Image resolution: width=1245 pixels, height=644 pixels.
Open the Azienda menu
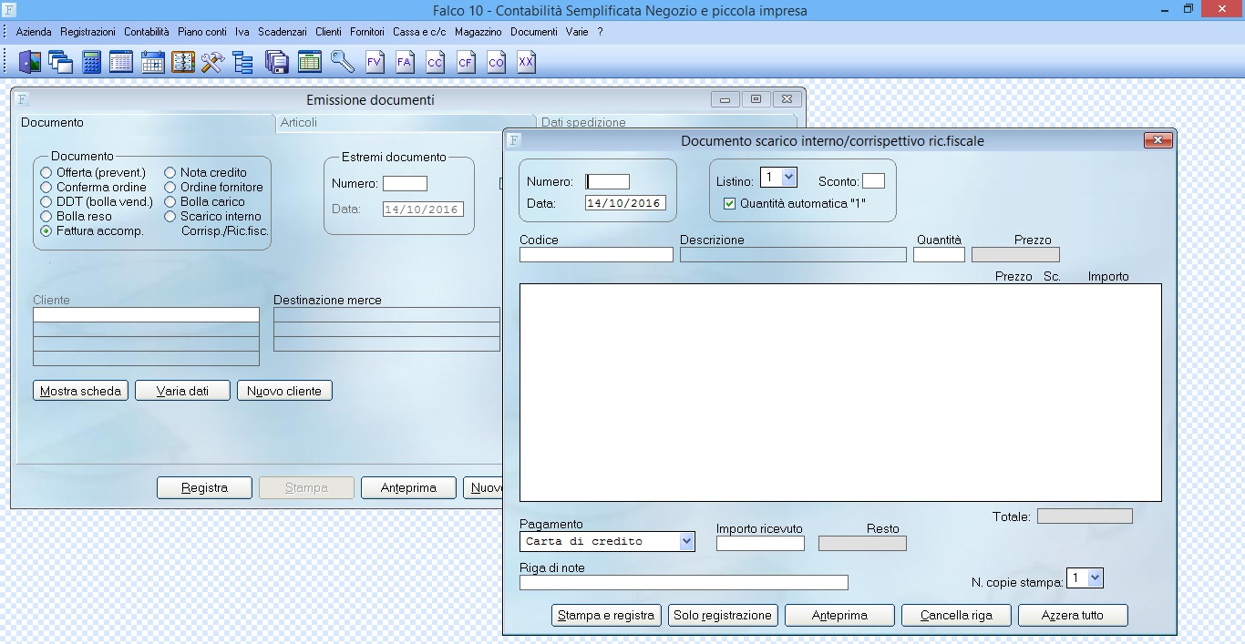point(34,32)
